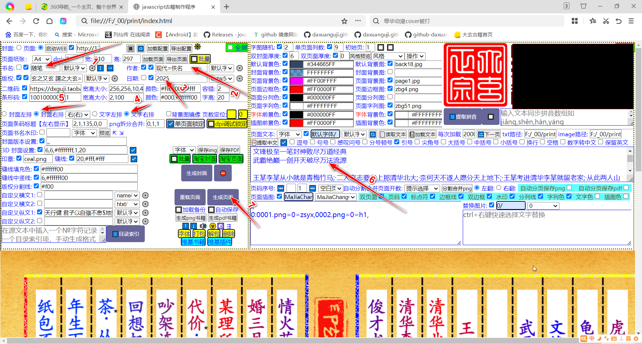Open the MaJiaChang font dropdown
Screen dimensions: 642x344
click(x=335, y=197)
